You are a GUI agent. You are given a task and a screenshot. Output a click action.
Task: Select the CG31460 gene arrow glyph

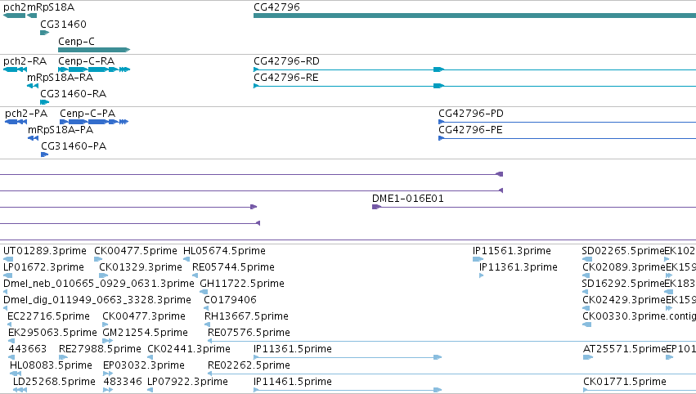[44, 33]
